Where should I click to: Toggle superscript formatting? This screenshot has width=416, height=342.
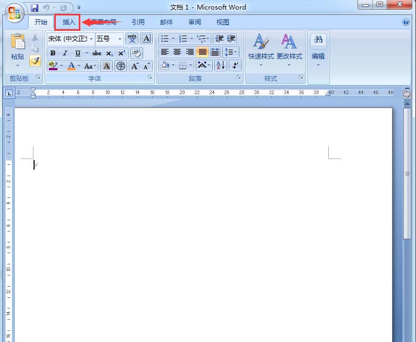[x=122, y=53]
